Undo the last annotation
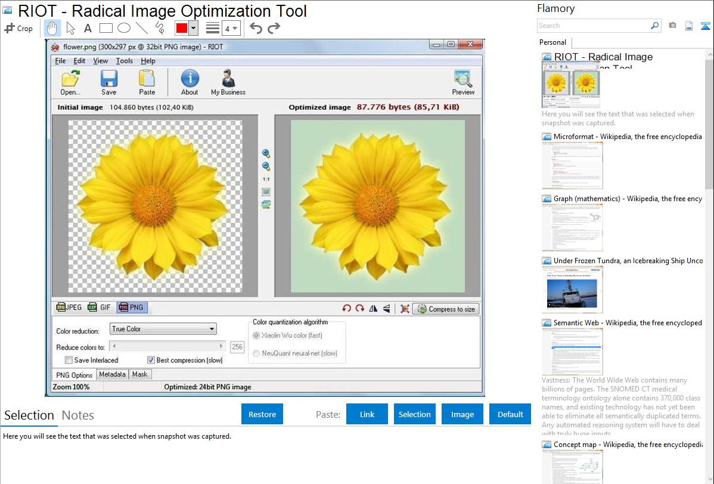 pos(256,28)
